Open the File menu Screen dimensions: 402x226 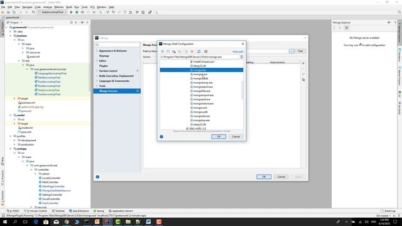[x=3, y=7]
